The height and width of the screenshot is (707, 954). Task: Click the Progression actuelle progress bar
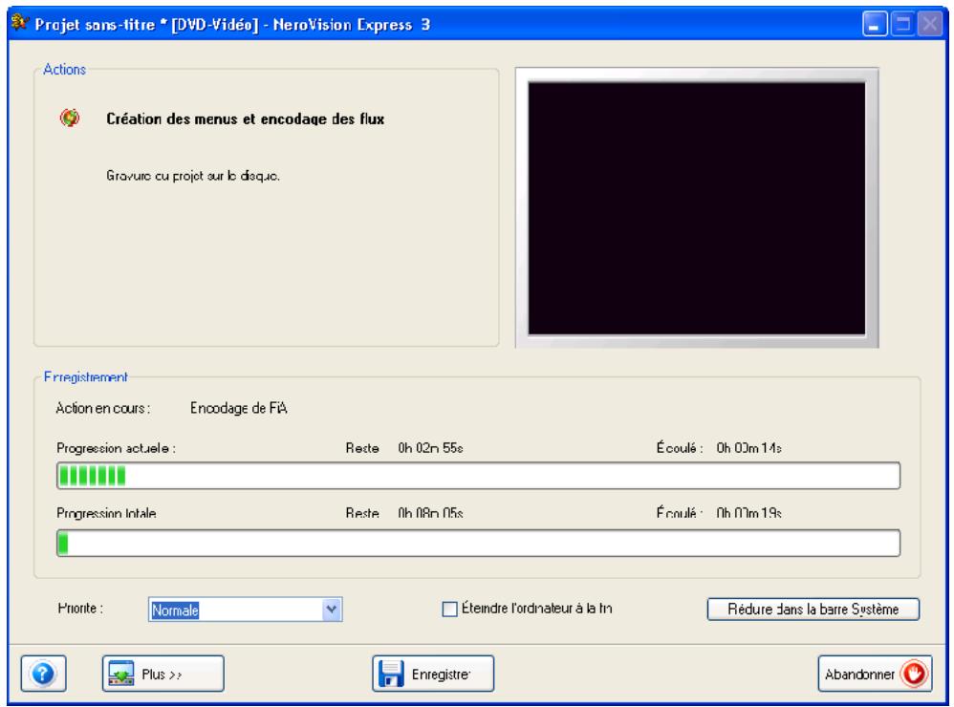[x=478, y=476]
